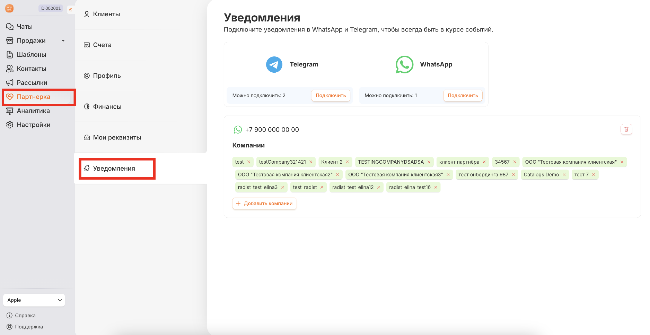The width and height of the screenshot is (650, 335).
Task: Go to Аналитика in sidebar
Action: pyautogui.click(x=33, y=111)
